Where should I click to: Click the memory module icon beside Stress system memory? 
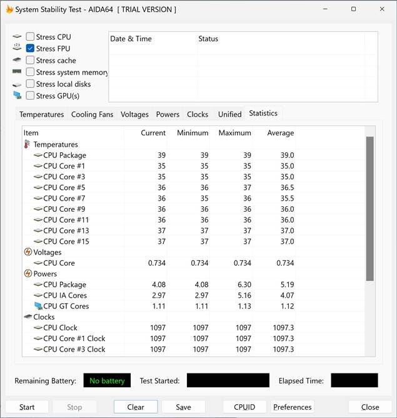click(17, 72)
